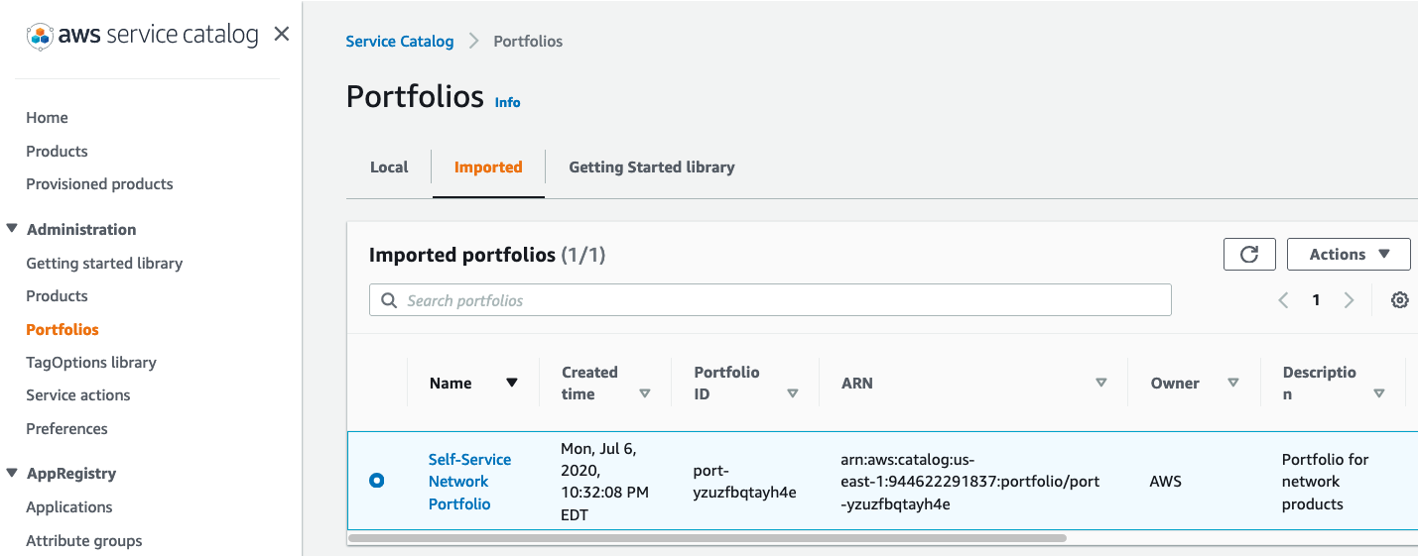Viewport: 1418px width, 556px height.
Task: Select Self-Service Network Portfolio radio button
Action: (x=377, y=481)
